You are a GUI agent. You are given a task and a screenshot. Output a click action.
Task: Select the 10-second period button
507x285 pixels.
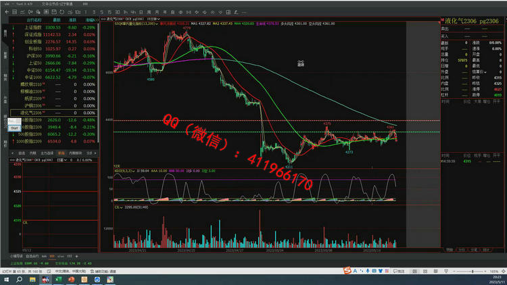tap(78, 12)
